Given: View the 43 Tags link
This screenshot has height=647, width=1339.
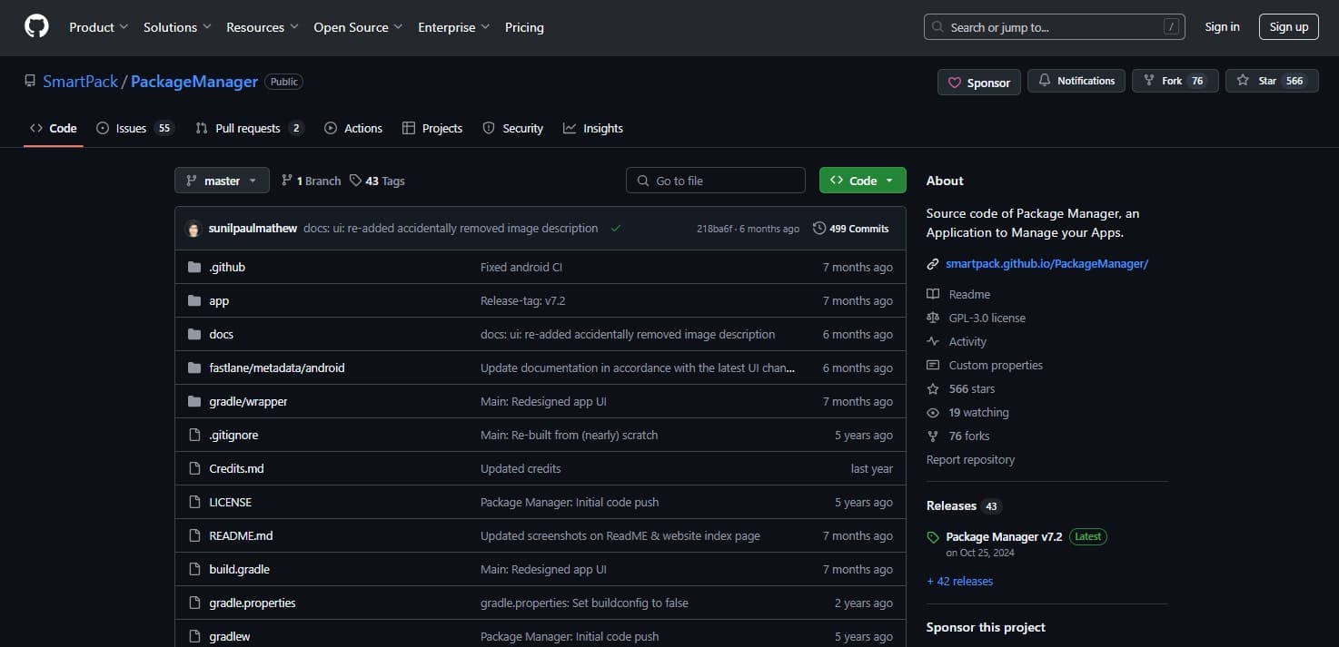Looking at the screenshot, I should point(377,181).
